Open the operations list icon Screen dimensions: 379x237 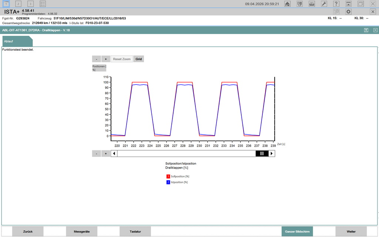coord(43,4)
